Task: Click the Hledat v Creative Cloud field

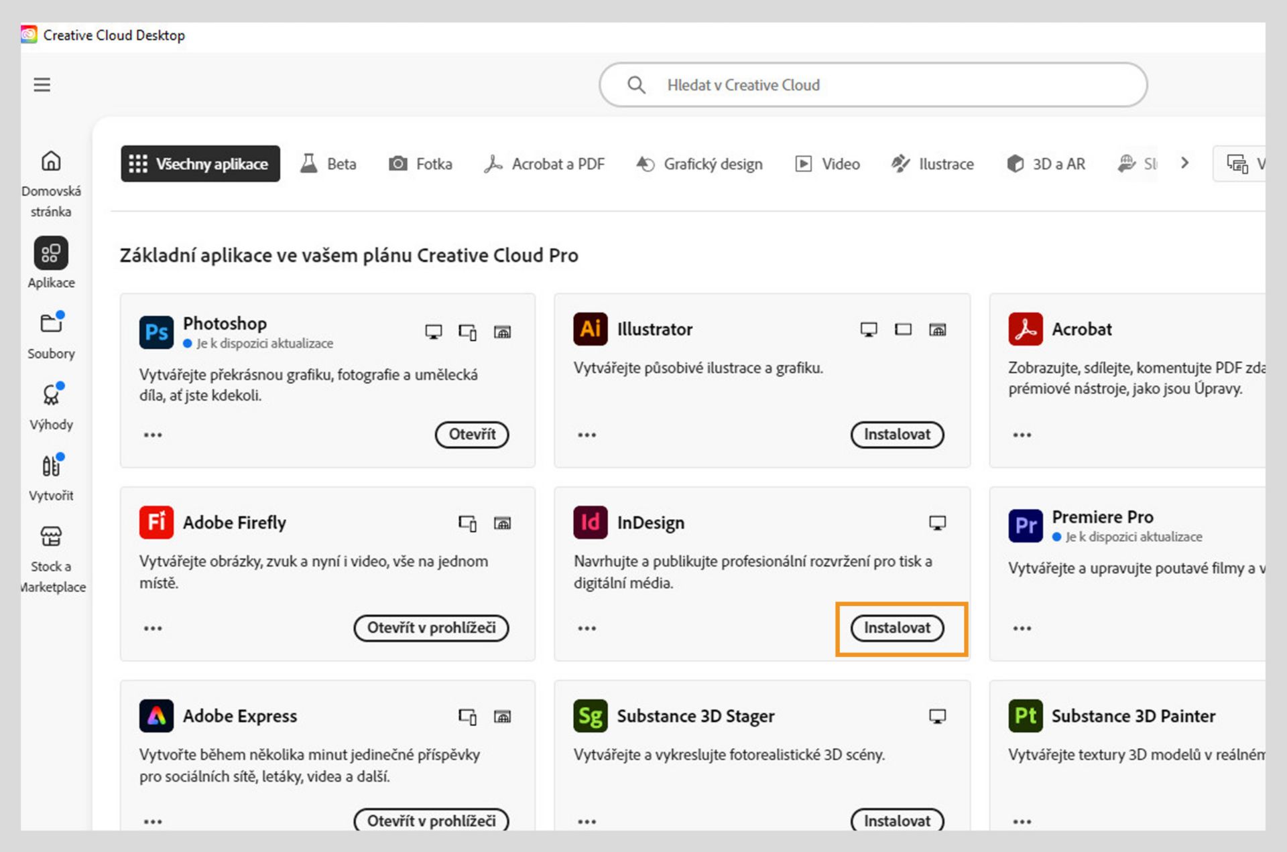Action: coord(871,85)
